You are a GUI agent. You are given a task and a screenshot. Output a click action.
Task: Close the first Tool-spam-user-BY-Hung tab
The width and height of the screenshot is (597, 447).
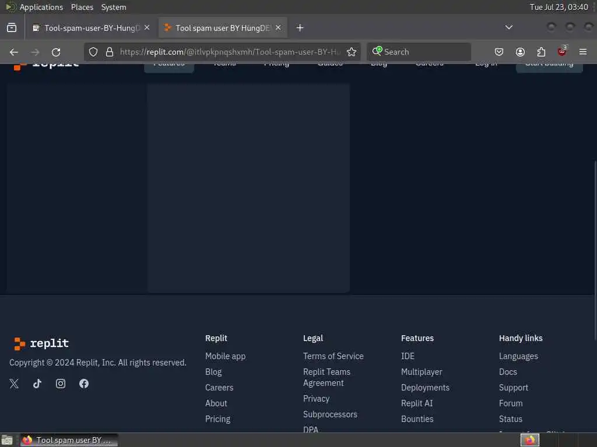pyautogui.click(x=147, y=28)
